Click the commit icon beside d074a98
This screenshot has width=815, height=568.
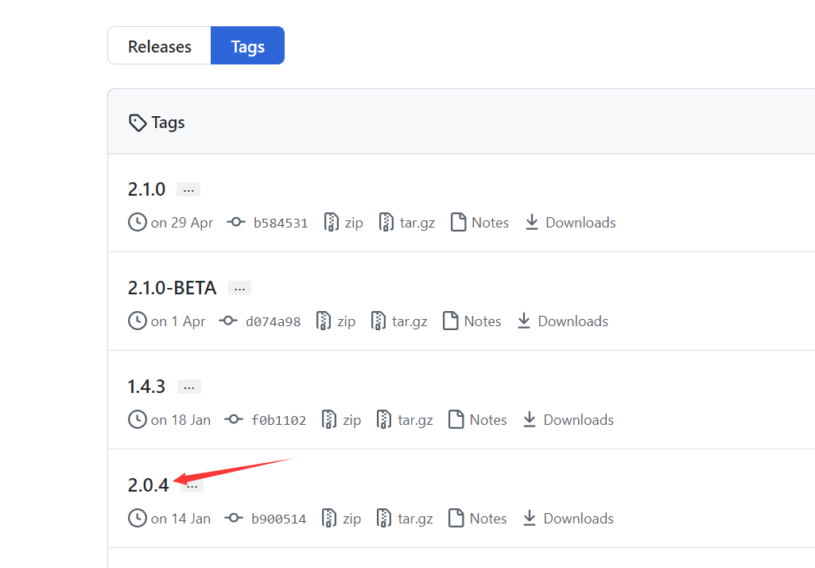coord(228,321)
